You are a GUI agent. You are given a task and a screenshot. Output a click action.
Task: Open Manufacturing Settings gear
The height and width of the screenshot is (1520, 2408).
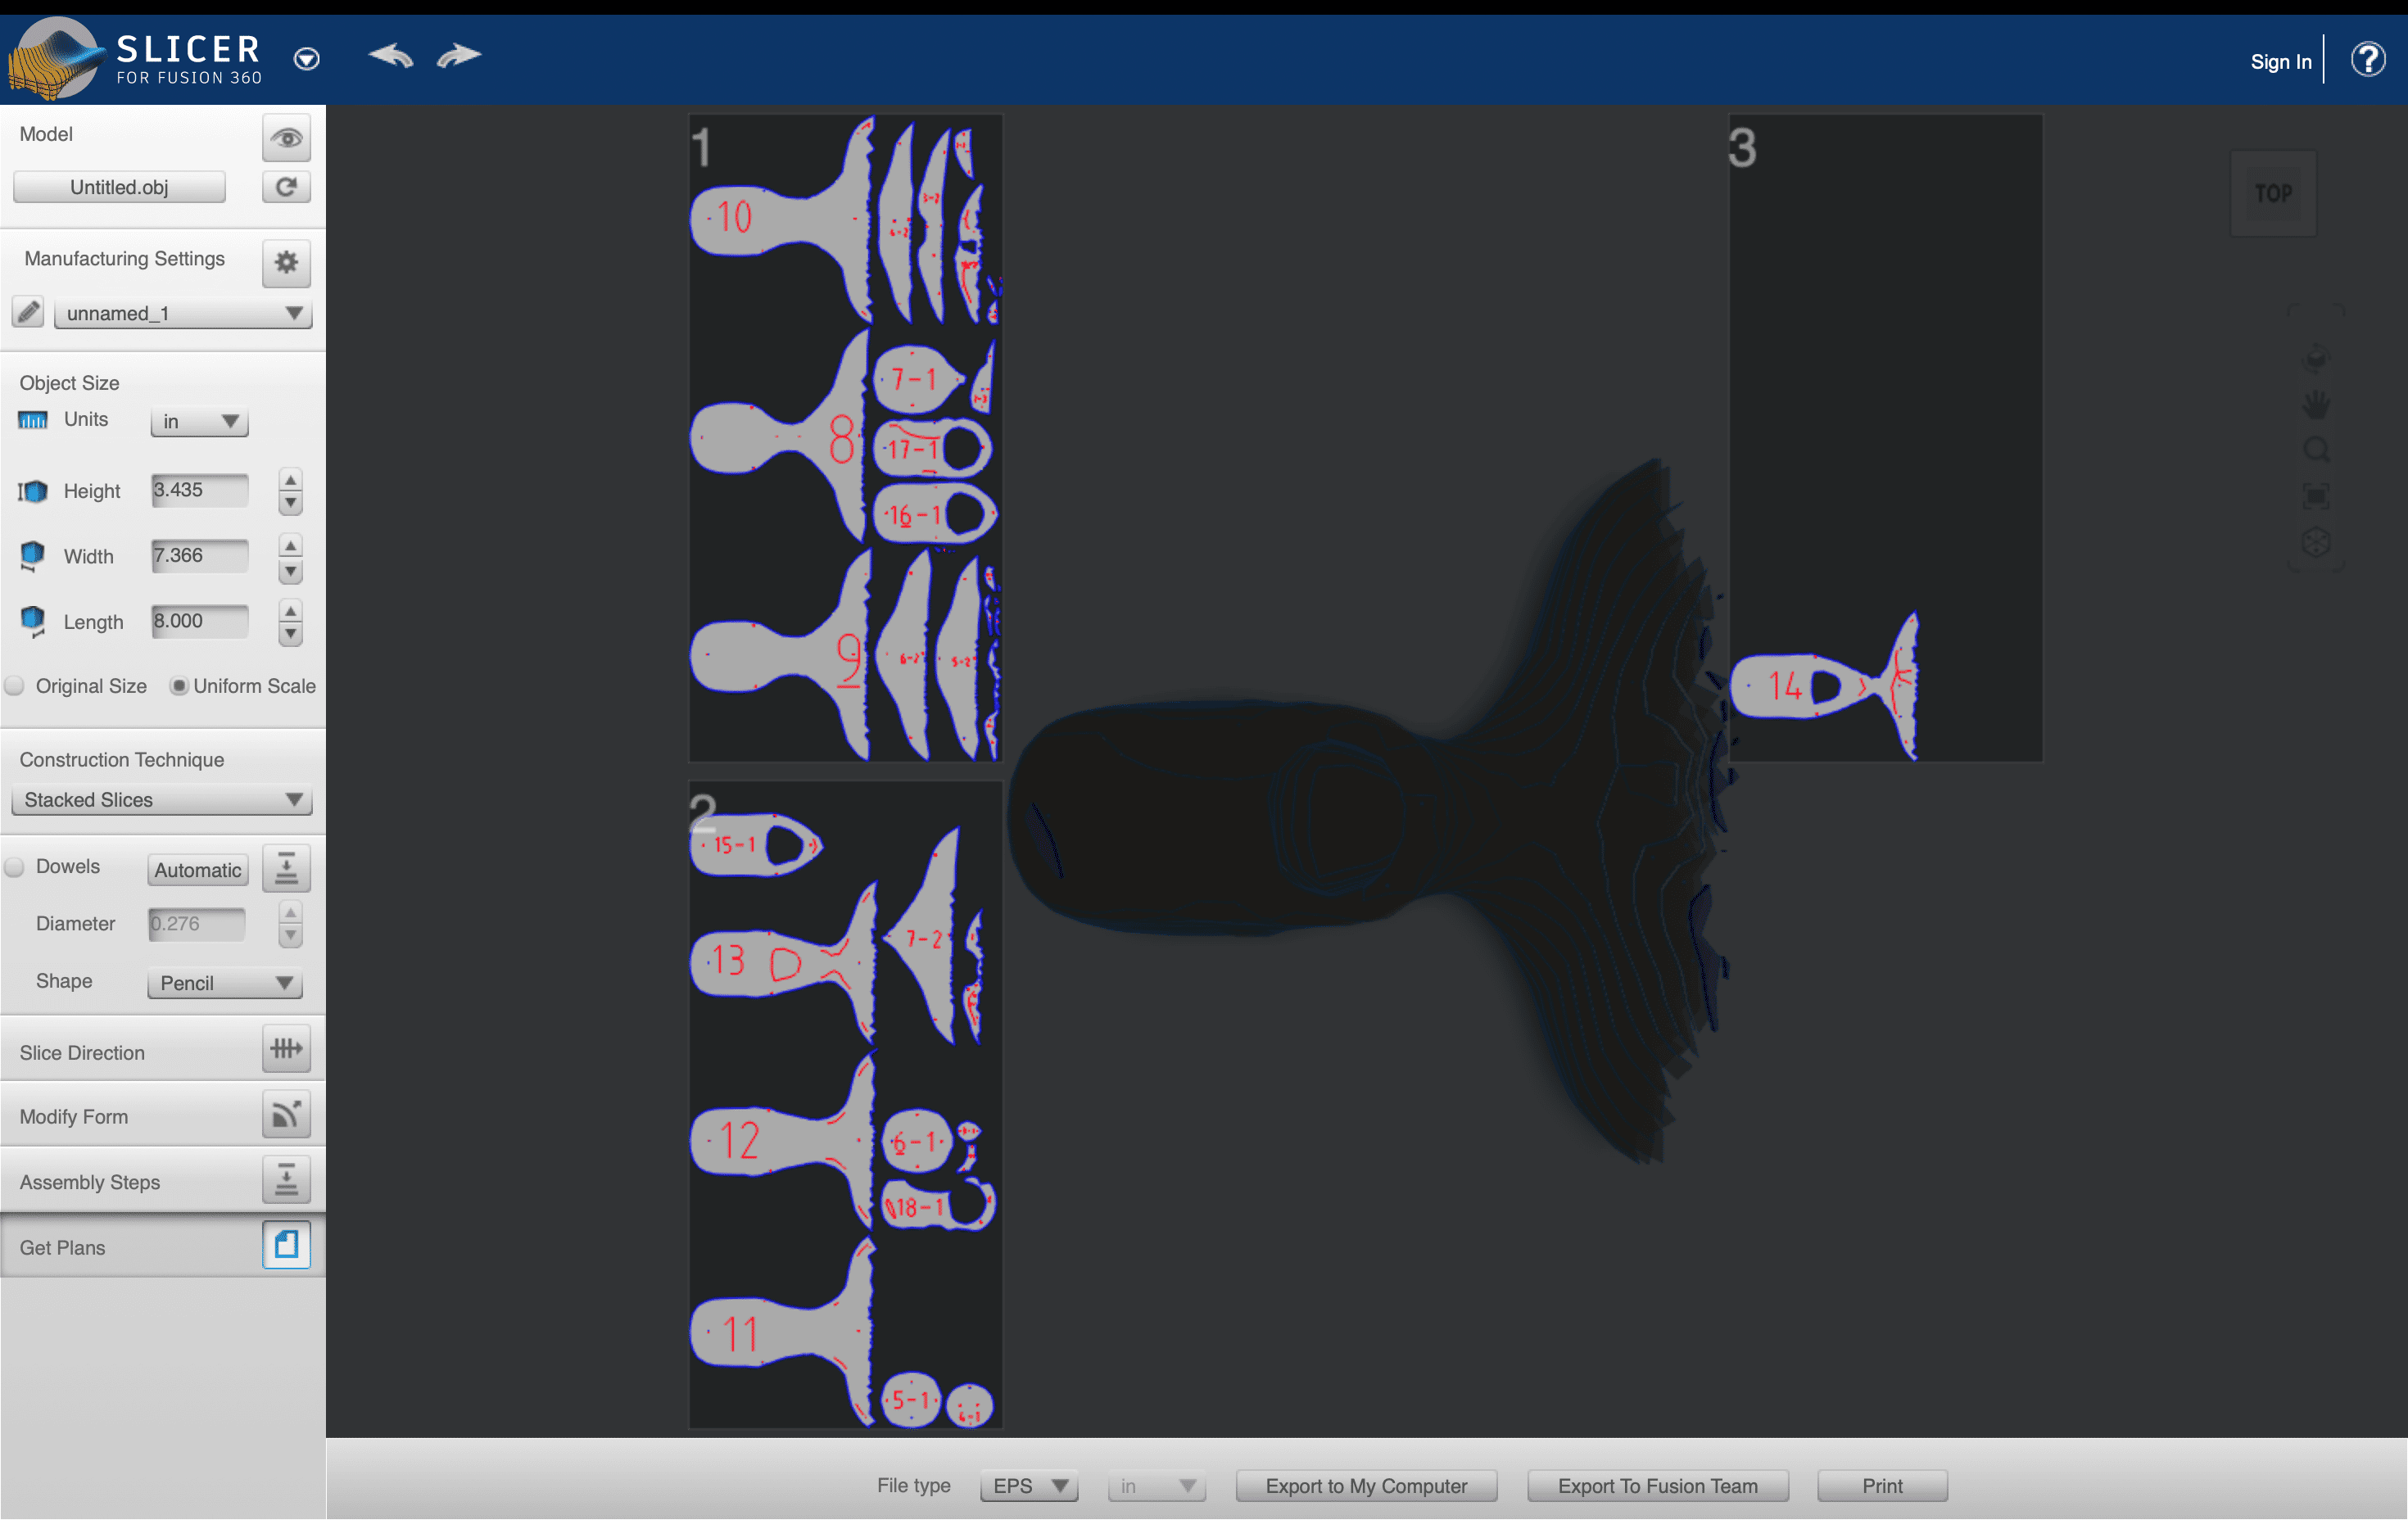(x=286, y=262)
